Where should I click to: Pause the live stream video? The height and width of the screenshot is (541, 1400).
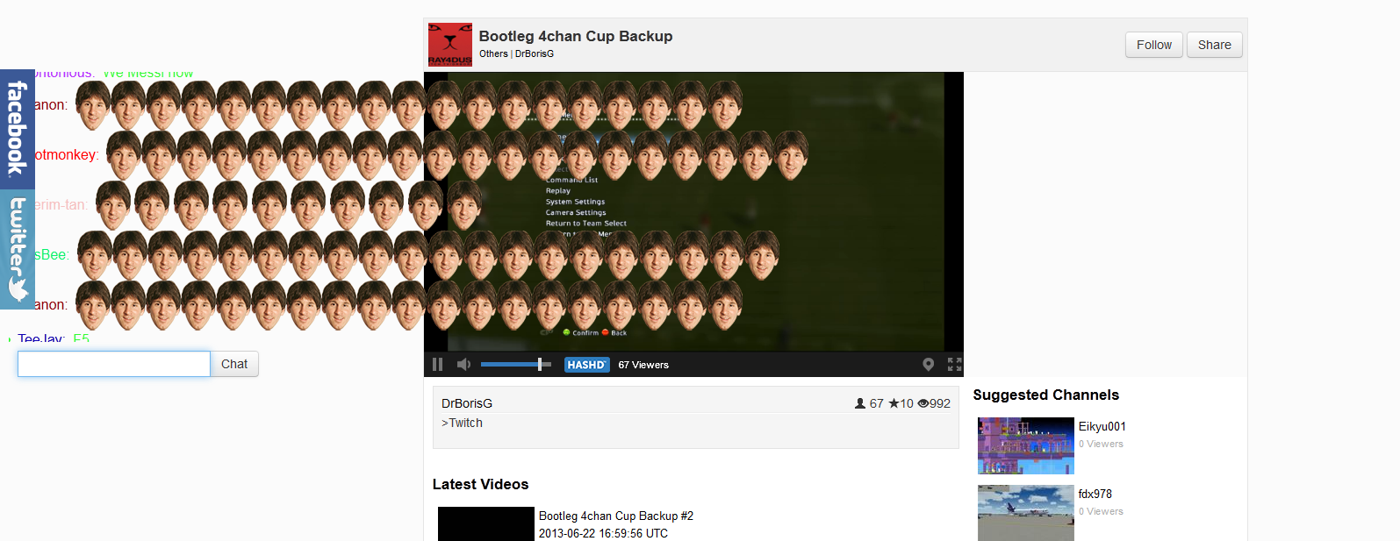(x=437, y=365)
